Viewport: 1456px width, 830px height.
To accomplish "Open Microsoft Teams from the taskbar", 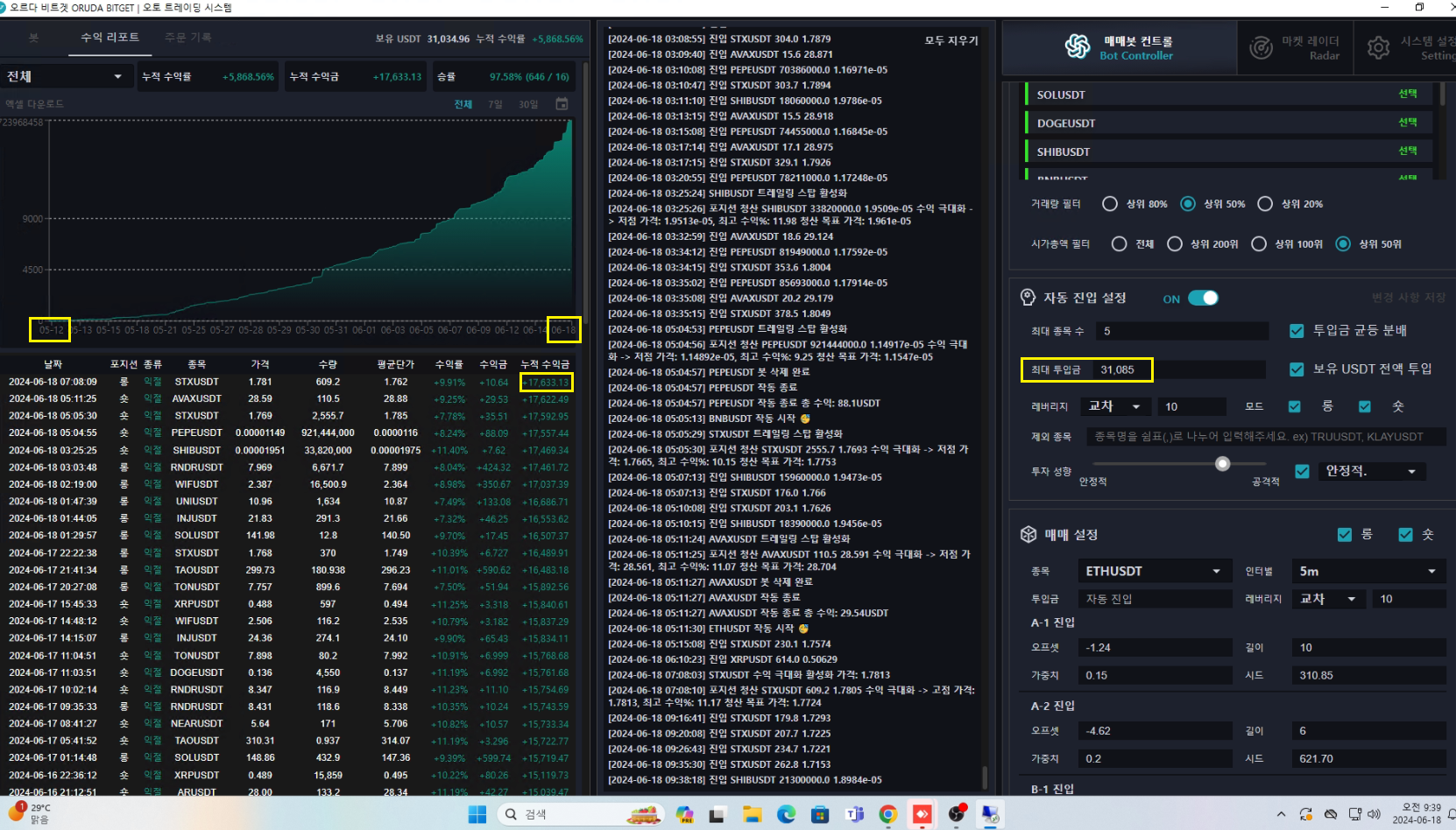I will click(854, 814).
